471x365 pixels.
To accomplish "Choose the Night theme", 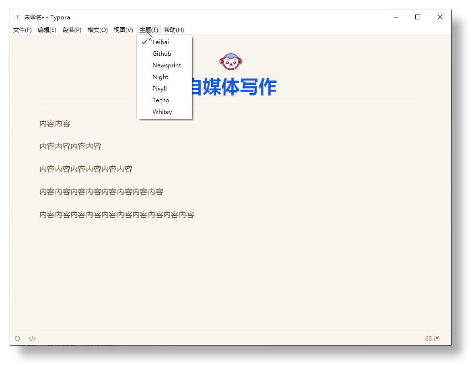I will click(160, 77).
